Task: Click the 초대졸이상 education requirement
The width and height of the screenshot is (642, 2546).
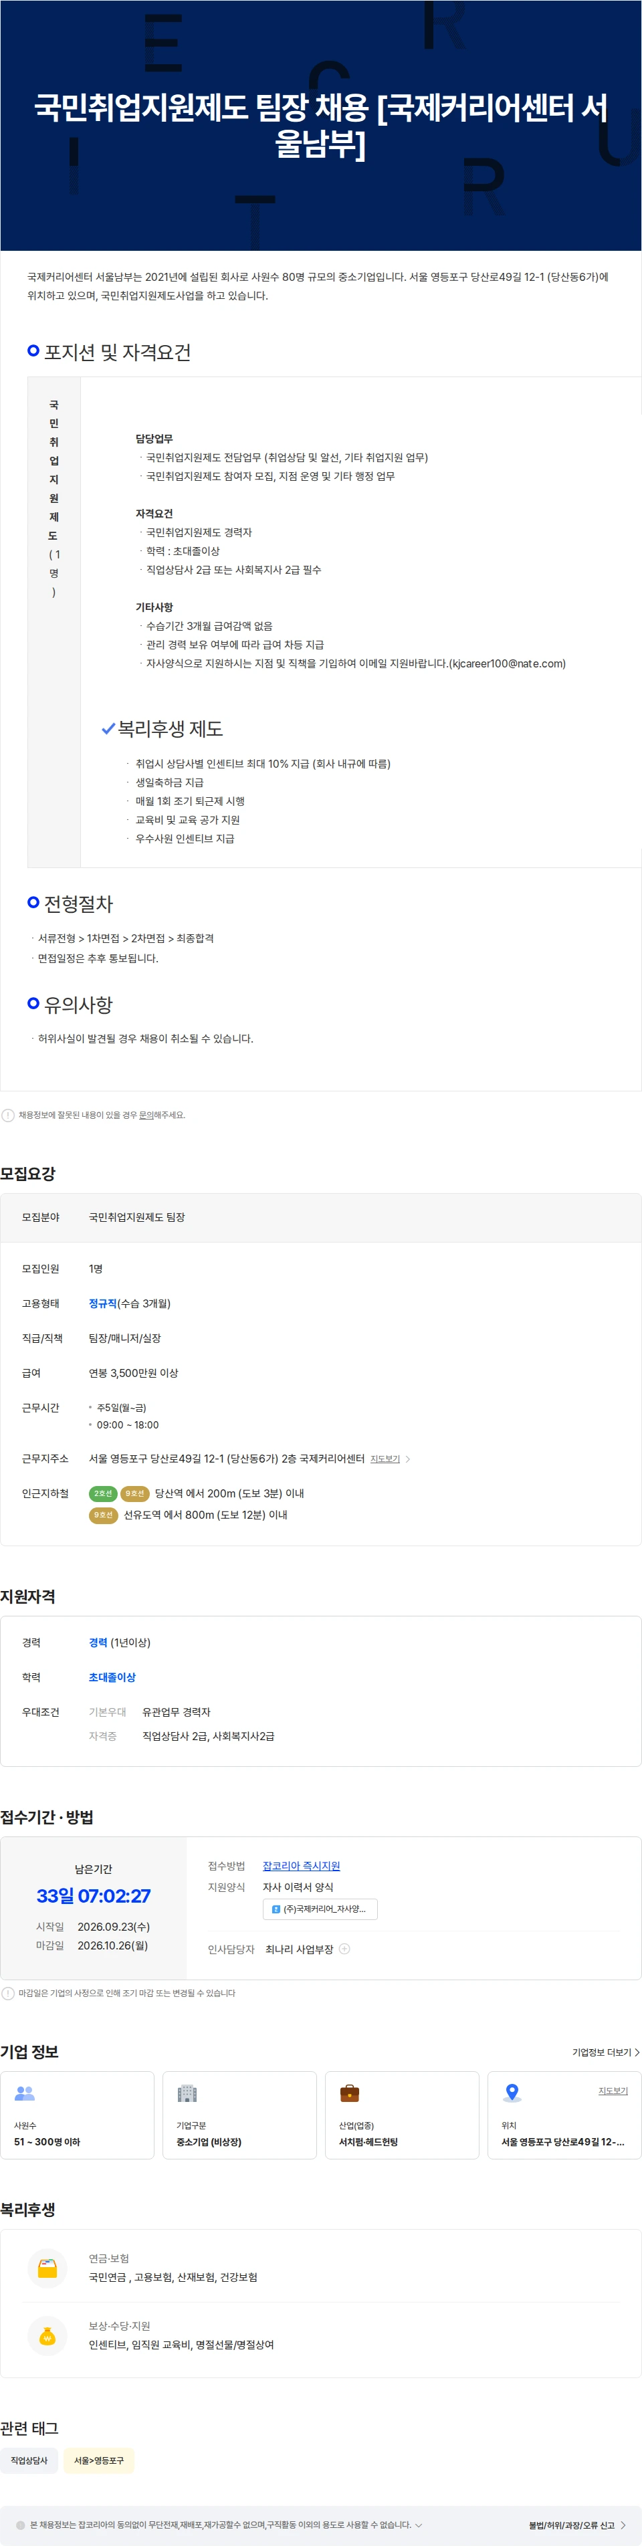Action: pyautogui.click(x=112, y=1677)
